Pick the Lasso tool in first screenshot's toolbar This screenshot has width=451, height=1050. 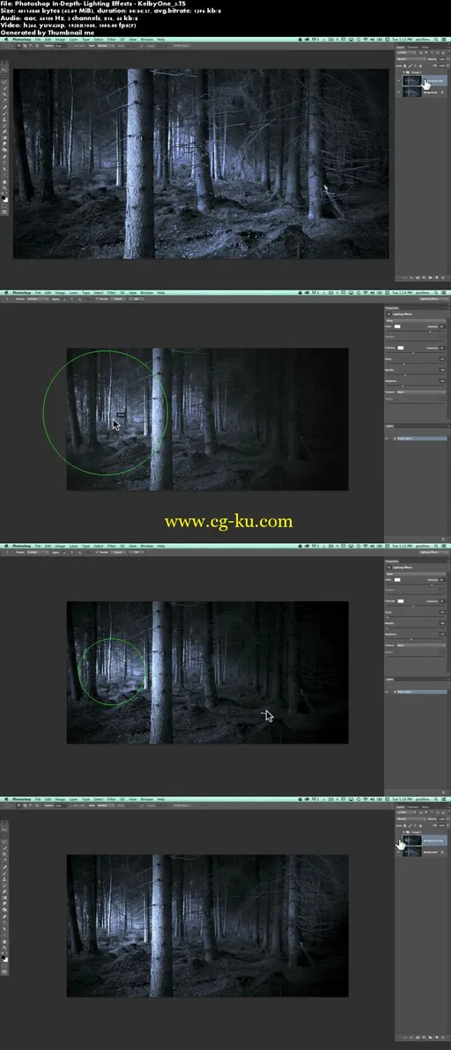pyautogui.click(x=4, y=83)
